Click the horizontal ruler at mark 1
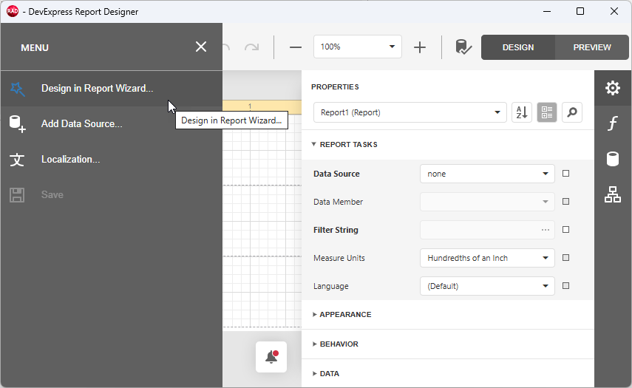The image size is (632, 388). (x=250, y=106)
